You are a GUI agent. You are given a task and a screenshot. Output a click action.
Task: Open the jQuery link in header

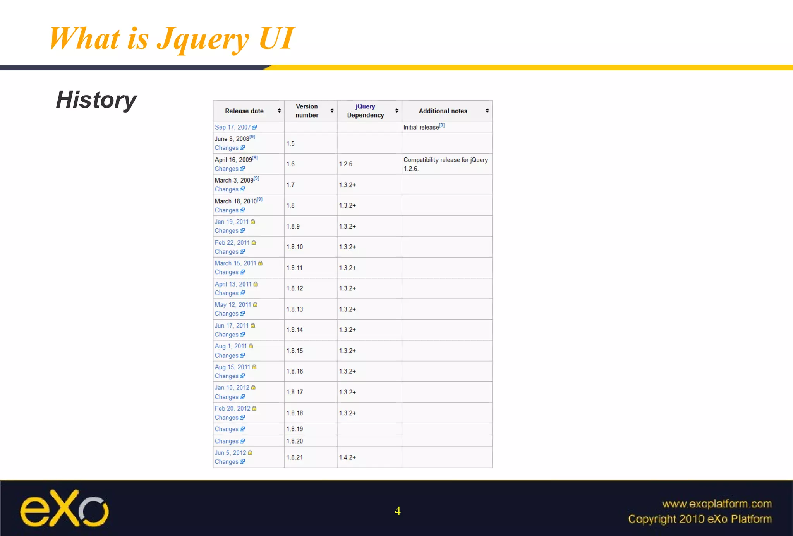[365, 106]
